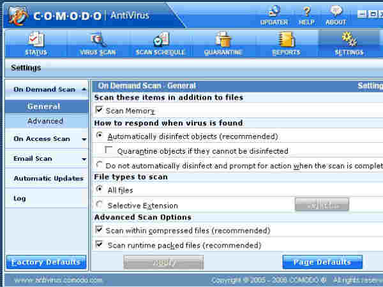
Task: Maximize the Comodo AntiVirus window
Action: coord(373,14)
